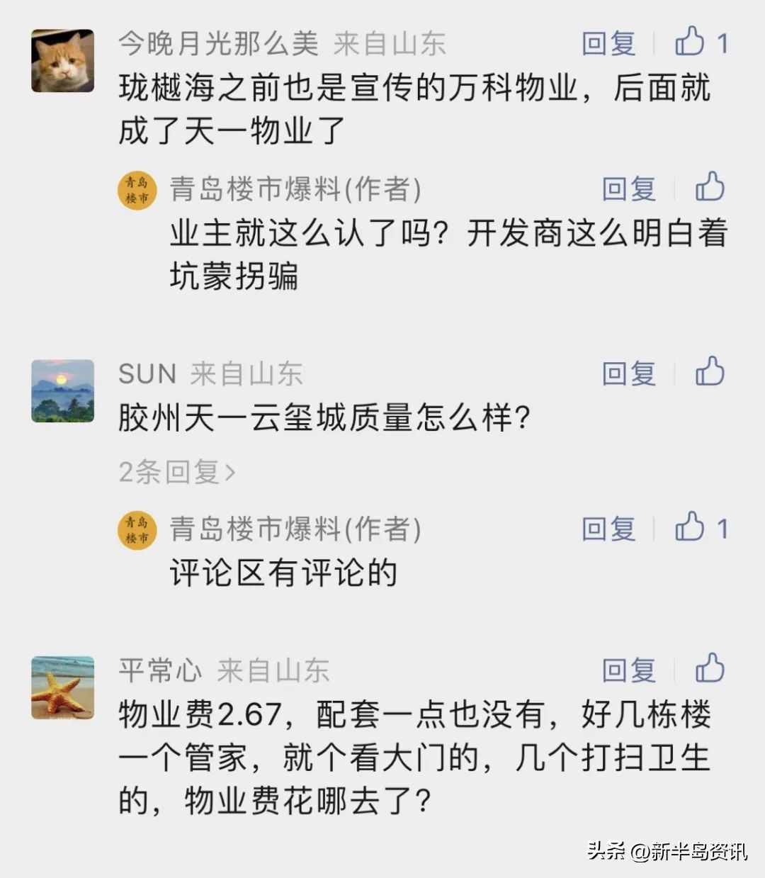The width and height of the screenshot is (765, 878).
Task: Like the comment by 今晚月光那么美
Action: pyautogui.click(x=690, y=42)
